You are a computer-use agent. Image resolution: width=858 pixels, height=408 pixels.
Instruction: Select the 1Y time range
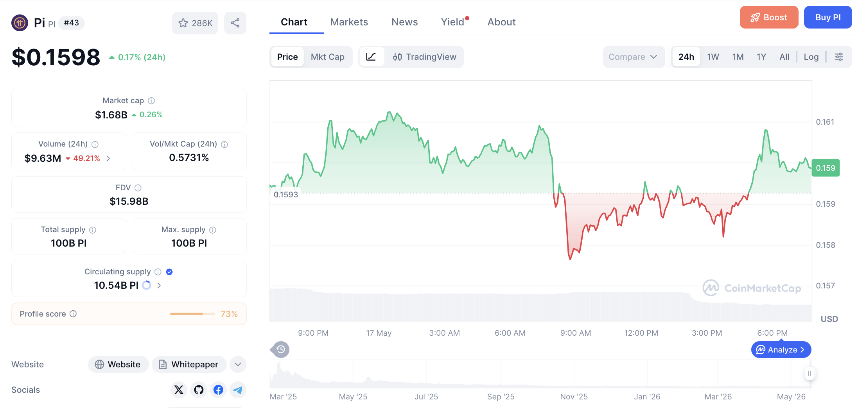pos(761,57)
